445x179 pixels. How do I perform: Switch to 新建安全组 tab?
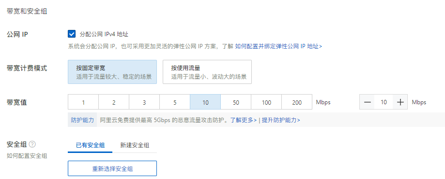pyautogui.click(x=135, y=145)
